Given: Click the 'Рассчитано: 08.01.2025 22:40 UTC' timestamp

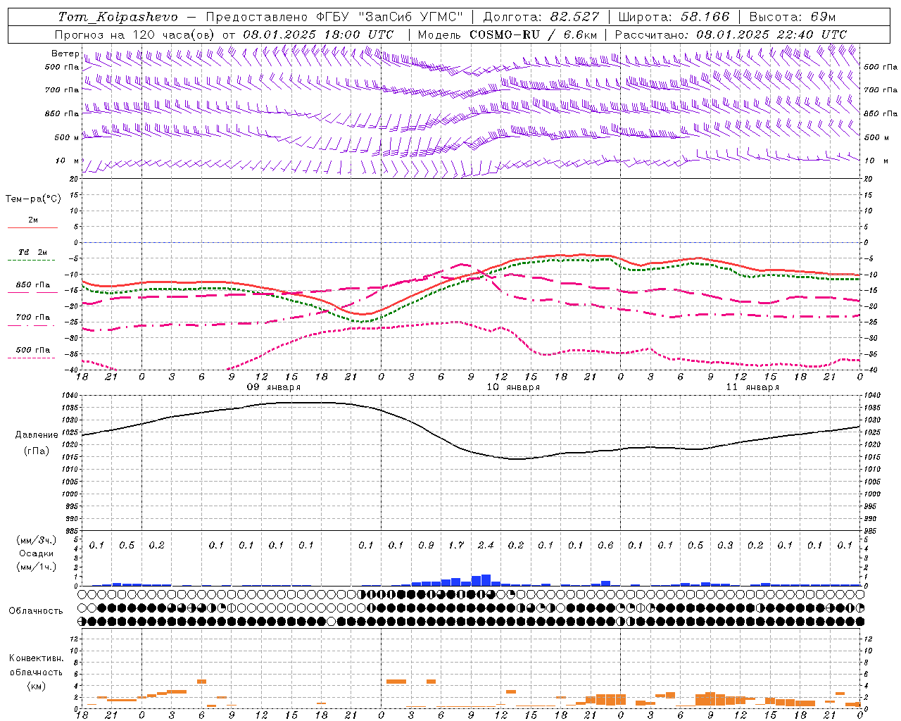Looking at the screenshot, I should [x=731, y=35].
